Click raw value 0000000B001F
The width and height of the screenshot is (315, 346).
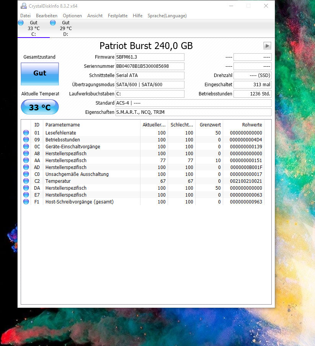coord(246,167)
